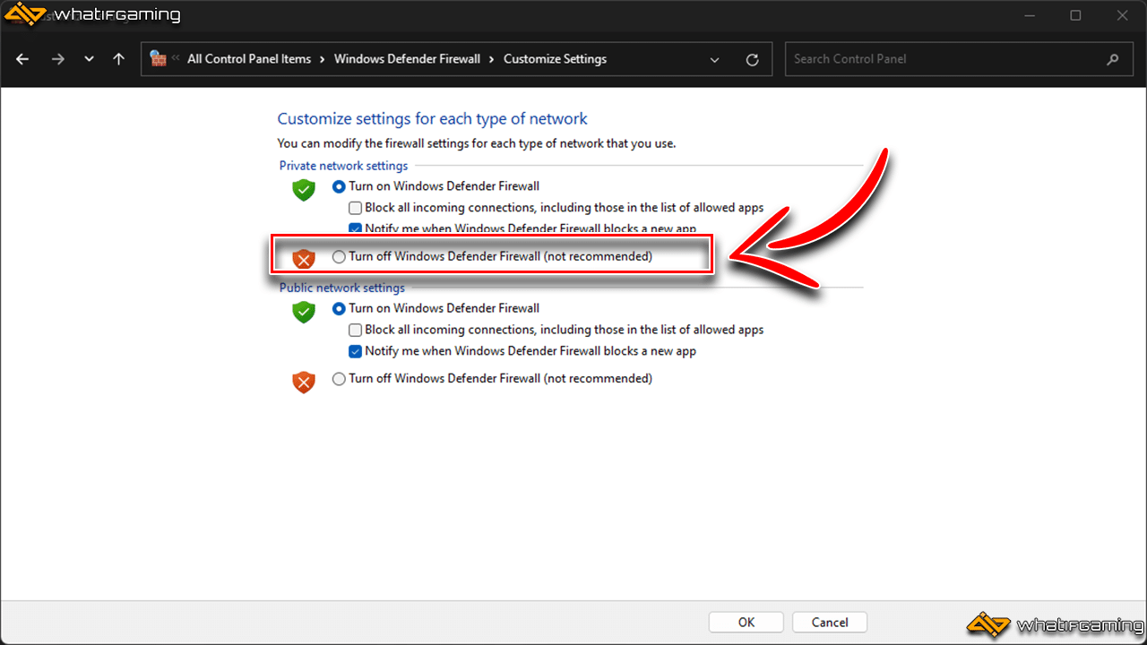Expand chevron after All Control Panel Items
Viewport: 1147px width, 645px height.
click(323, 59)
